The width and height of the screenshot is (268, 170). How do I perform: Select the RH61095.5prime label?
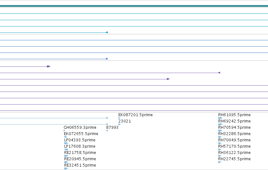[234, 115]
